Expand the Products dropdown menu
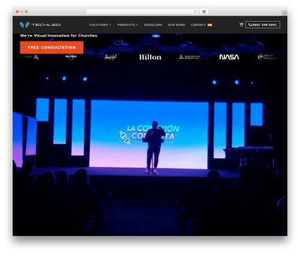This screenshot has width=300, height=254. pyautogui.click(x=128, y=25)
